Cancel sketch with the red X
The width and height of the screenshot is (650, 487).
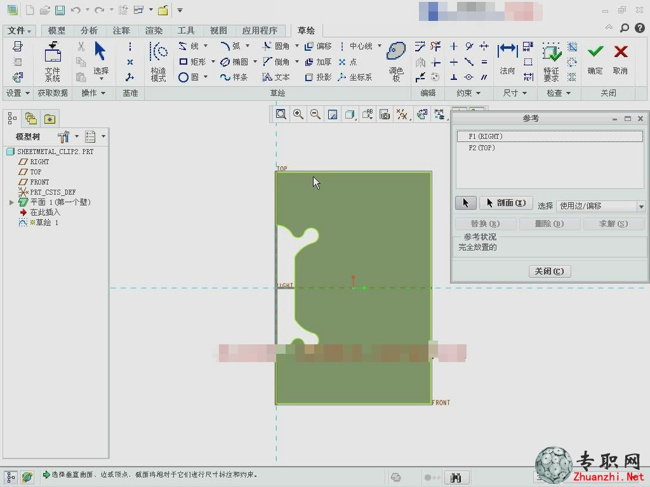[621, 59]
